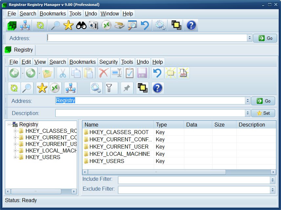Click the binoculars icon in the main toolbar
Viewport: 281px width, 210px height.
coord(81,26)
